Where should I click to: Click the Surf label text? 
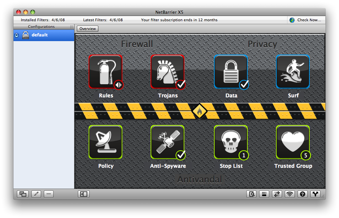click(x=293, y=95)
